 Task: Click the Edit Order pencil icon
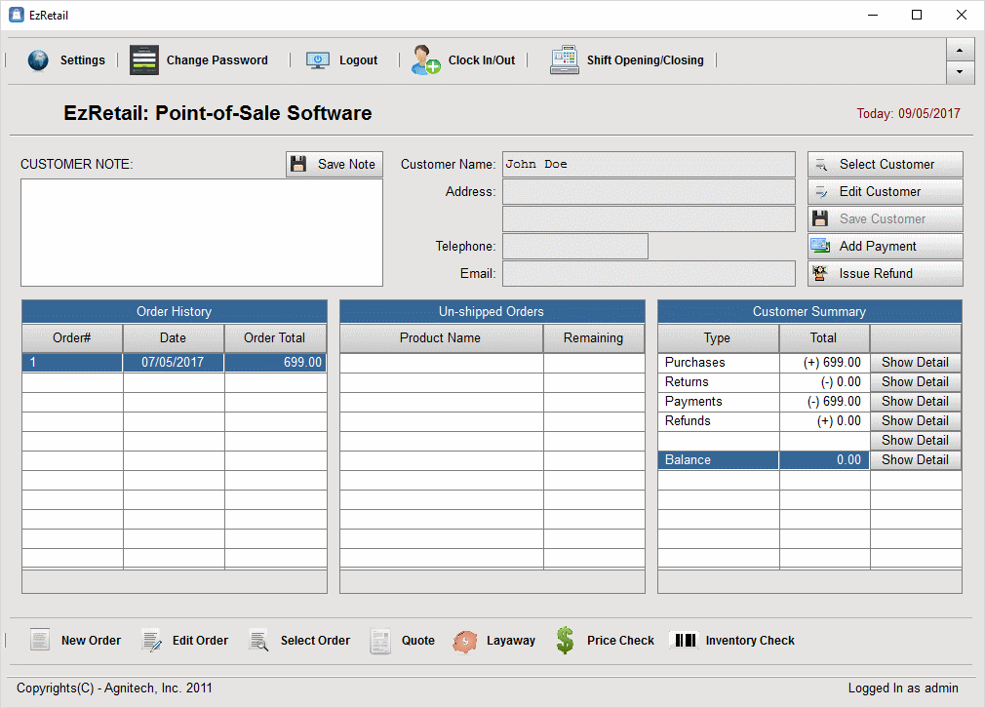point(151,641)
